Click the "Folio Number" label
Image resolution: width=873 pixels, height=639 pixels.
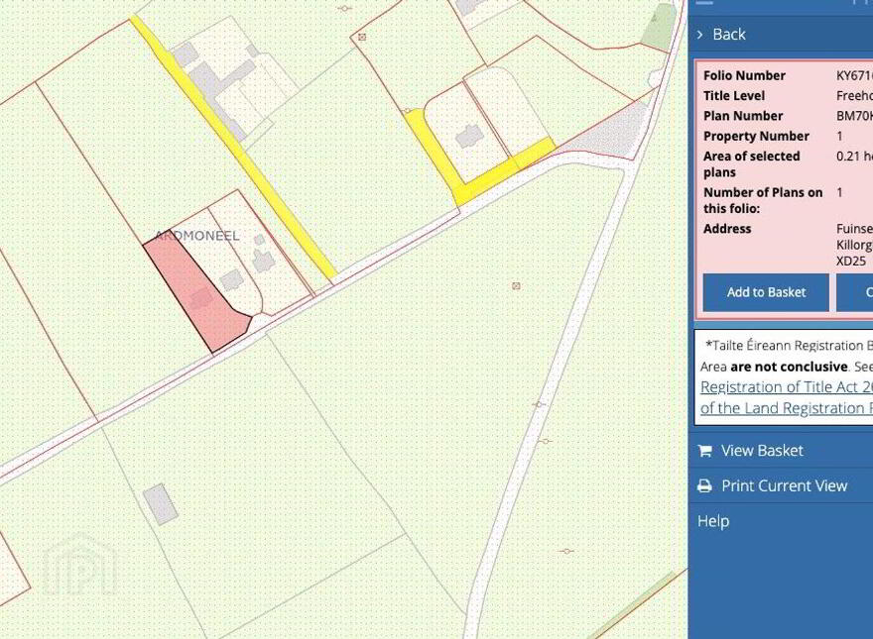coord(744,75)
